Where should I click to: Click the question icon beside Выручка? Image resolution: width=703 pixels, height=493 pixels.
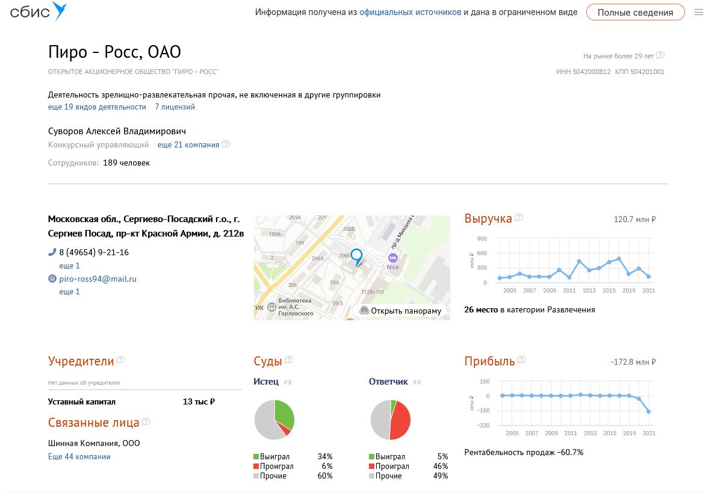tap(519, 217)
